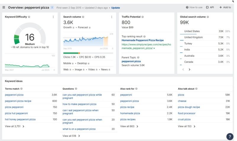Open pizza recipes keyword link
This screenshot has width=237, height=141.
point(128,119)
